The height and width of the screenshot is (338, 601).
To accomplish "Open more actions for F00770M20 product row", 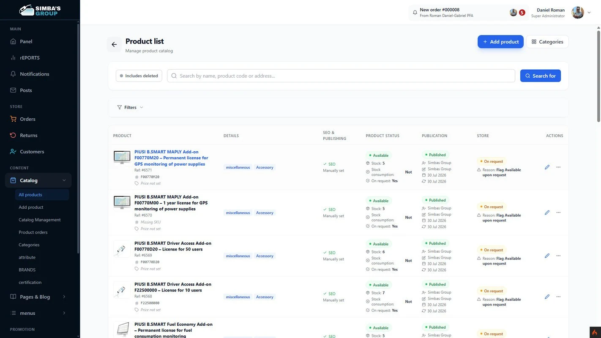I will tap(558, 167).
